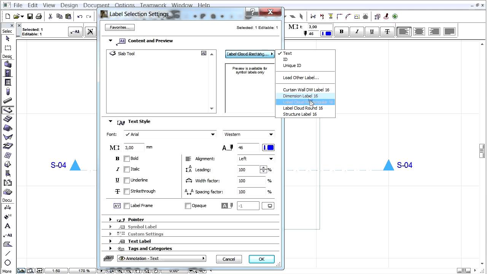This screenshot has height=274, width=487.
Task: Click the text size 3,00 field
Action: coord(134,148)
